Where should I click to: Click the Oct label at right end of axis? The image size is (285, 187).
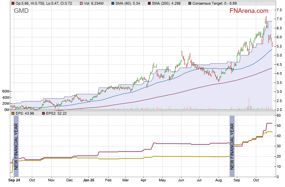256,180
